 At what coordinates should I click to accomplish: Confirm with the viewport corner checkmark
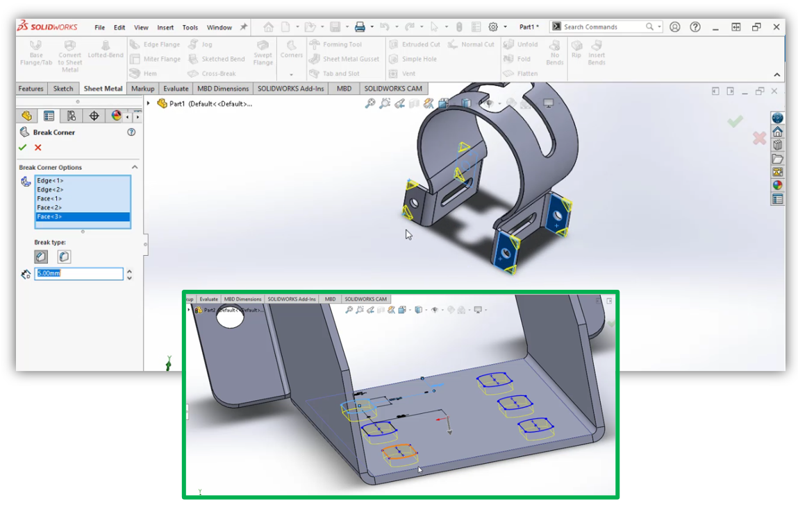click(x=734, y=121)
